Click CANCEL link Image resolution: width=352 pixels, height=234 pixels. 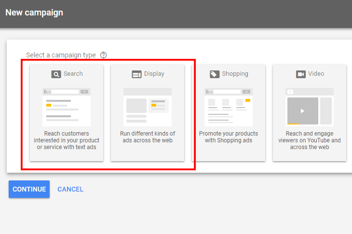click(x=70, y=189)
